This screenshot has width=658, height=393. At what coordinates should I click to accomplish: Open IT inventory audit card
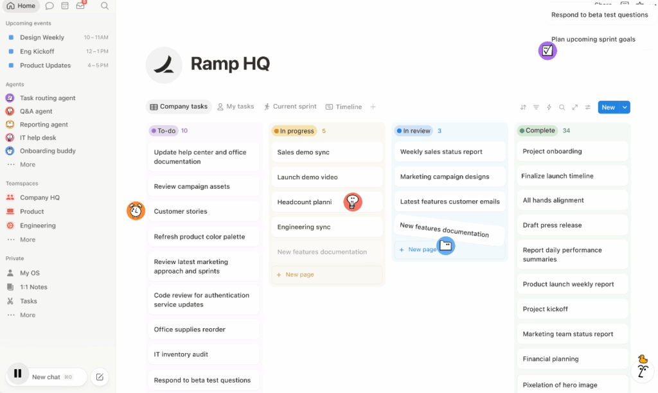[x=204, y=354]
